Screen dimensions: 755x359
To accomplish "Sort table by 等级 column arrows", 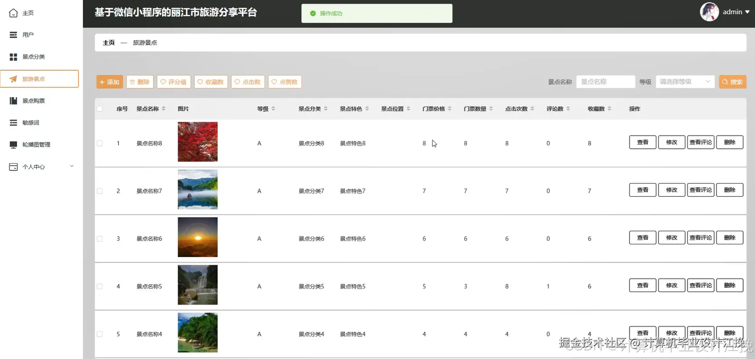I will point(273,109).
